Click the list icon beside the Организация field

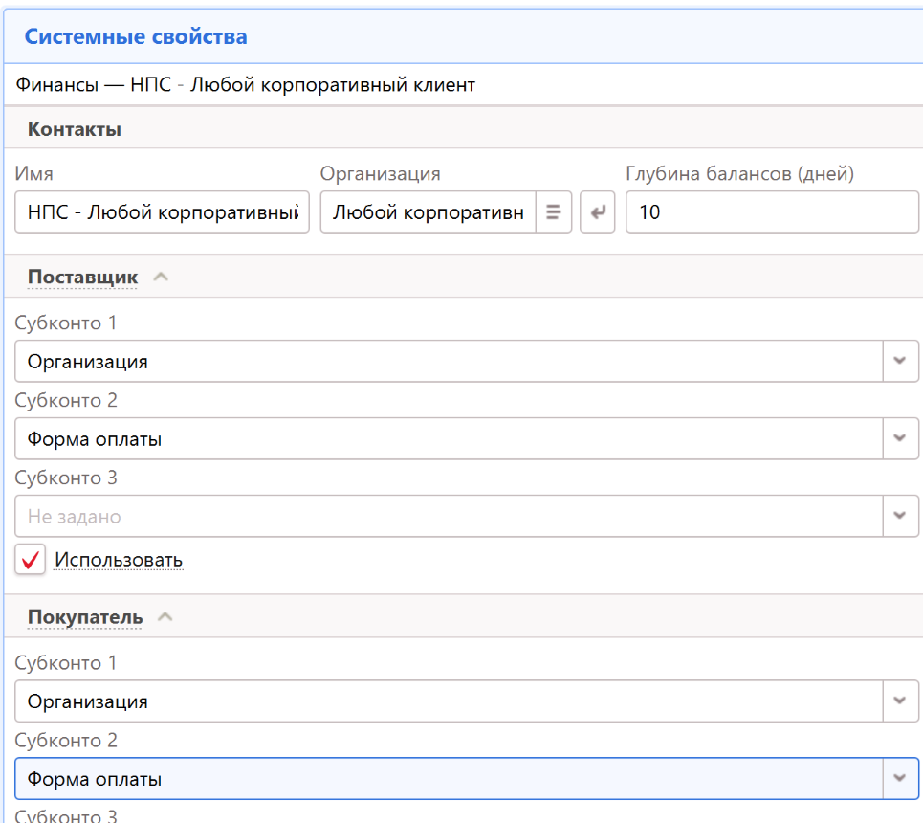(553, 212)
